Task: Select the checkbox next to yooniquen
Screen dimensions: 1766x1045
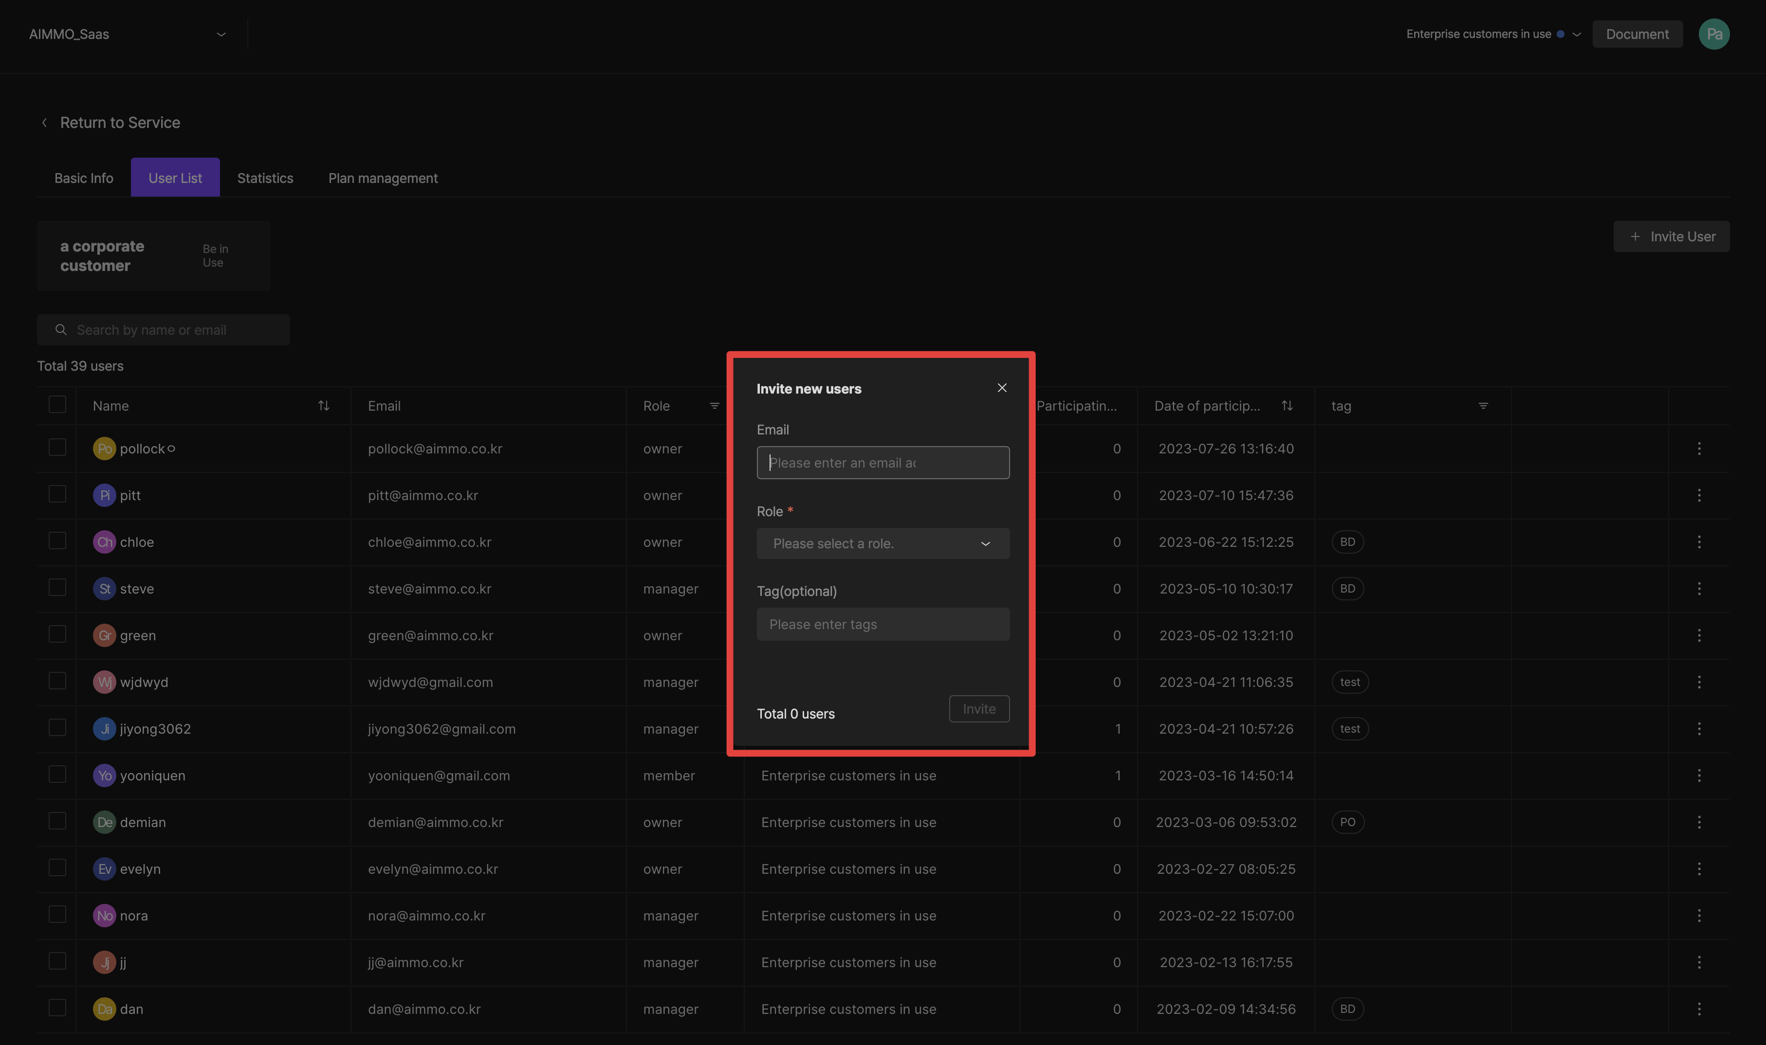Action: coord(57,775)
